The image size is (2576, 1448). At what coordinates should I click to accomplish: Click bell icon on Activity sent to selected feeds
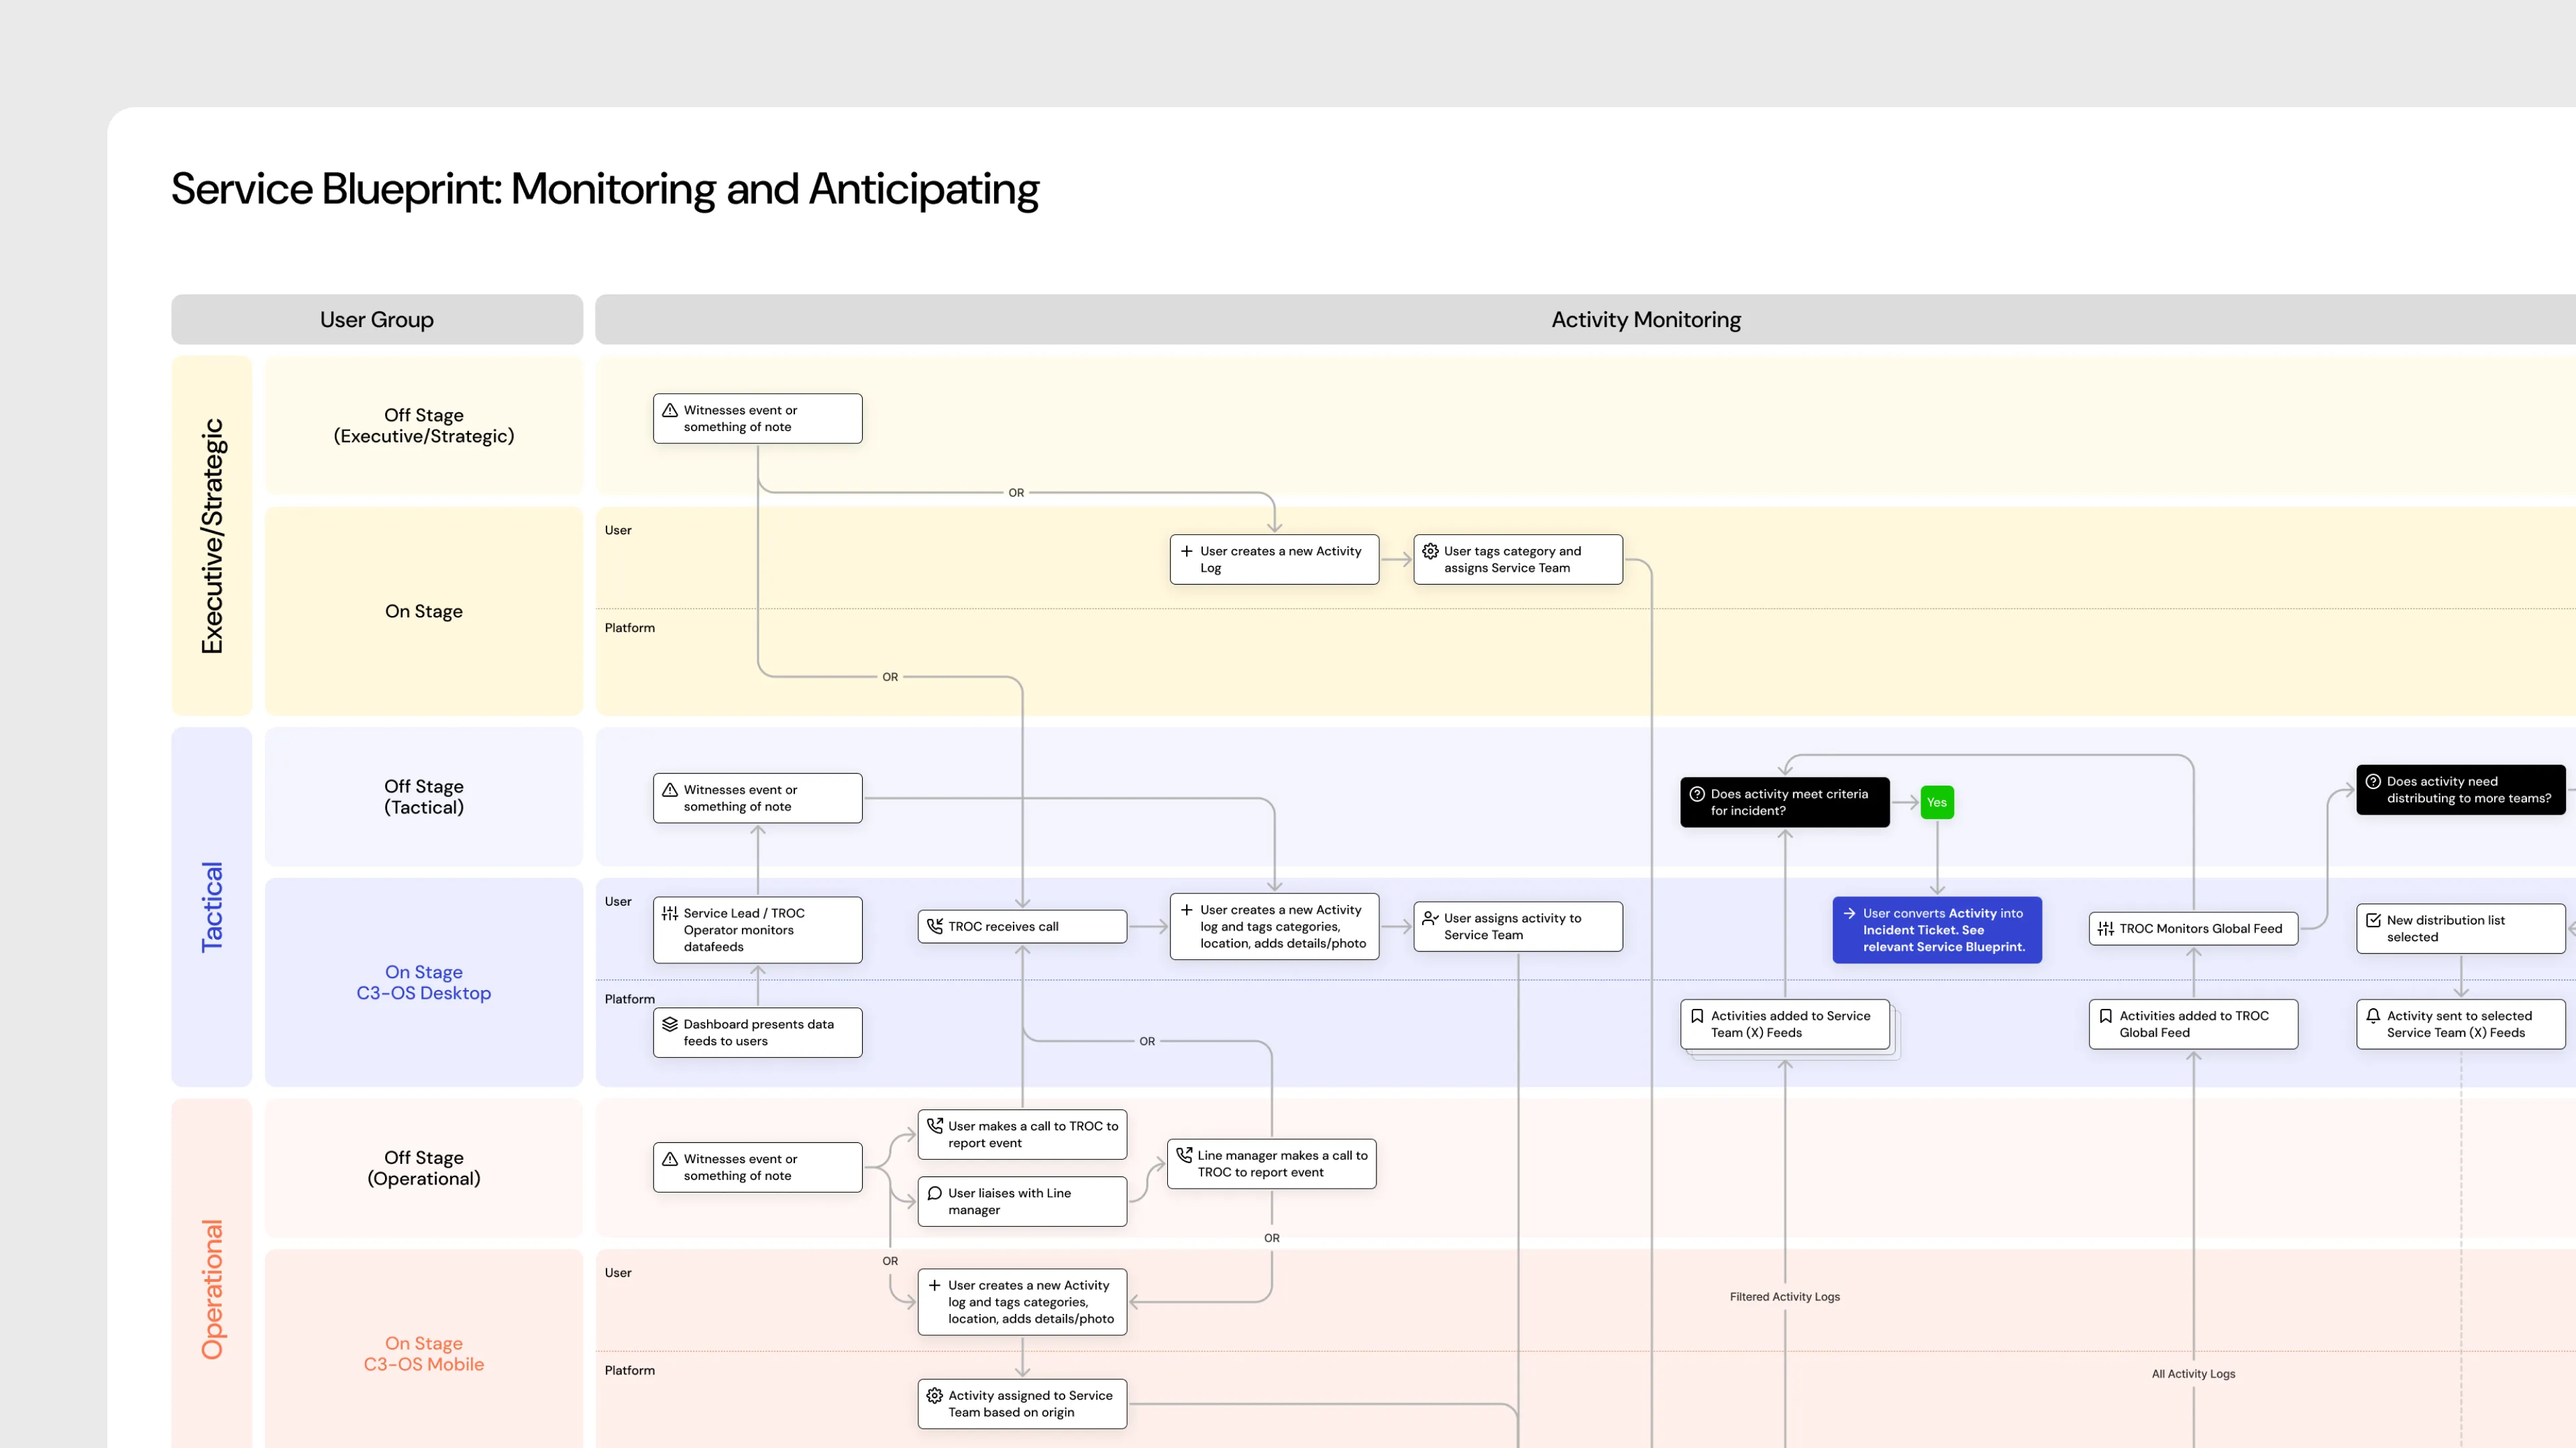pyautogui.click(x=2373, y=1016)
